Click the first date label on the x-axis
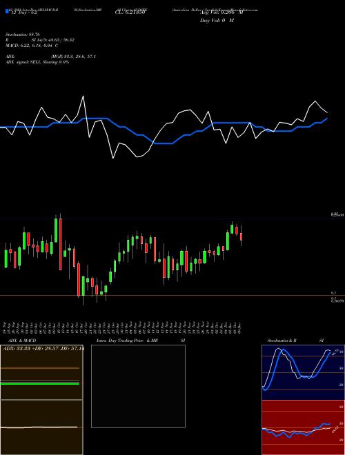This screenshot has width=345, height=455. coord(5,327)
